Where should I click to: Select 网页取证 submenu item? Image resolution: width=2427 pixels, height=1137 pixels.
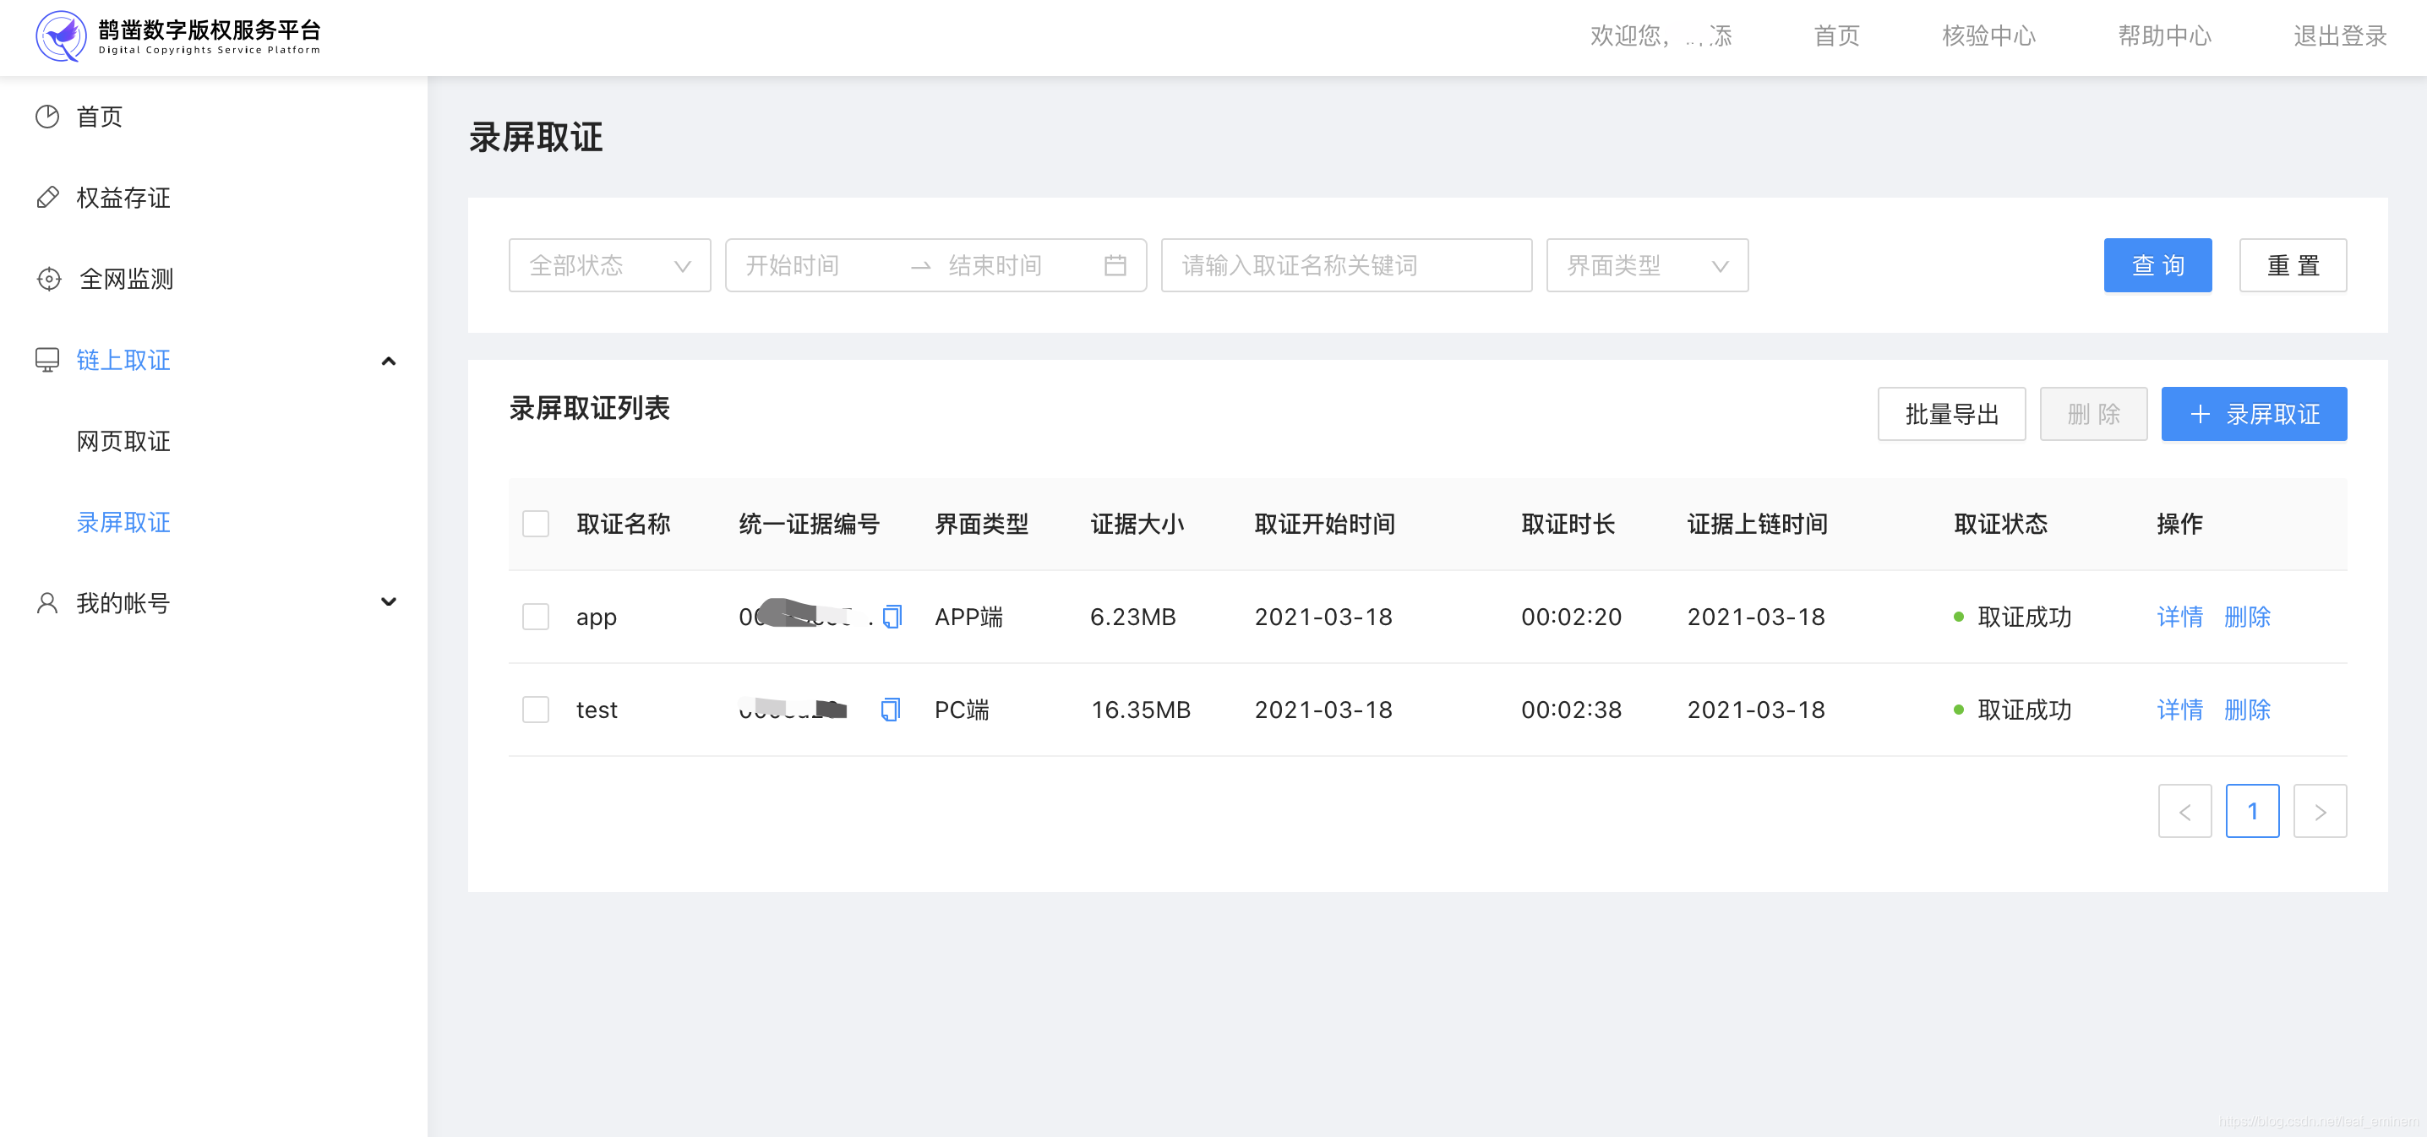(123, 441)
